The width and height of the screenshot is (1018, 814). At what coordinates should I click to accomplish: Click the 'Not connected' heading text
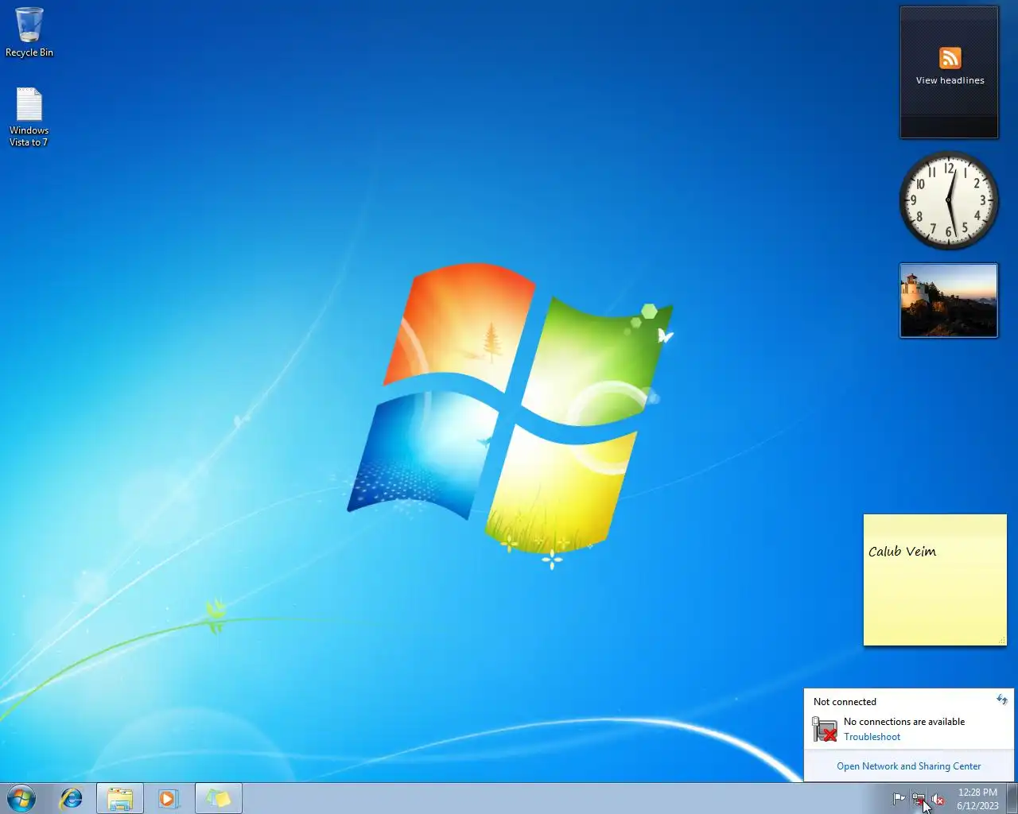[x=845, y=702]
